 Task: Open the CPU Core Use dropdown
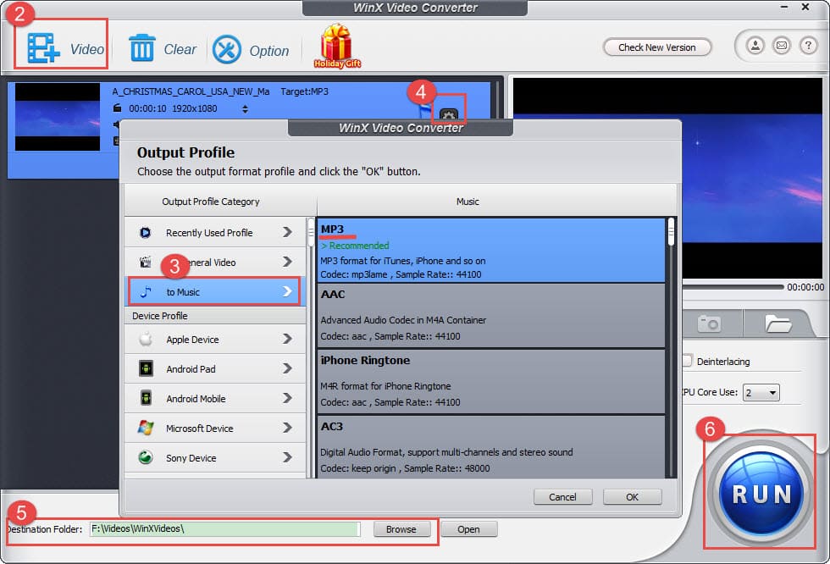(761, 393)
